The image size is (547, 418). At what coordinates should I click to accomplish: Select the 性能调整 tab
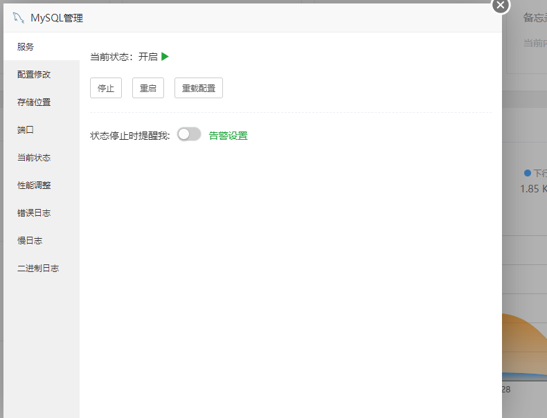coord(42,185)
